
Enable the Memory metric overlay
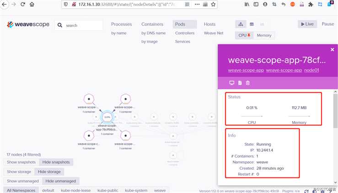264,35
